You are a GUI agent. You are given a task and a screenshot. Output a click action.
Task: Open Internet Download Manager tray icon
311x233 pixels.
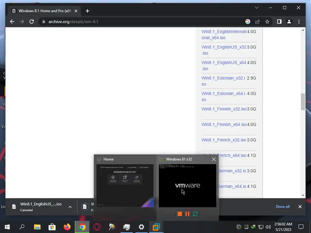coord(253,227)
